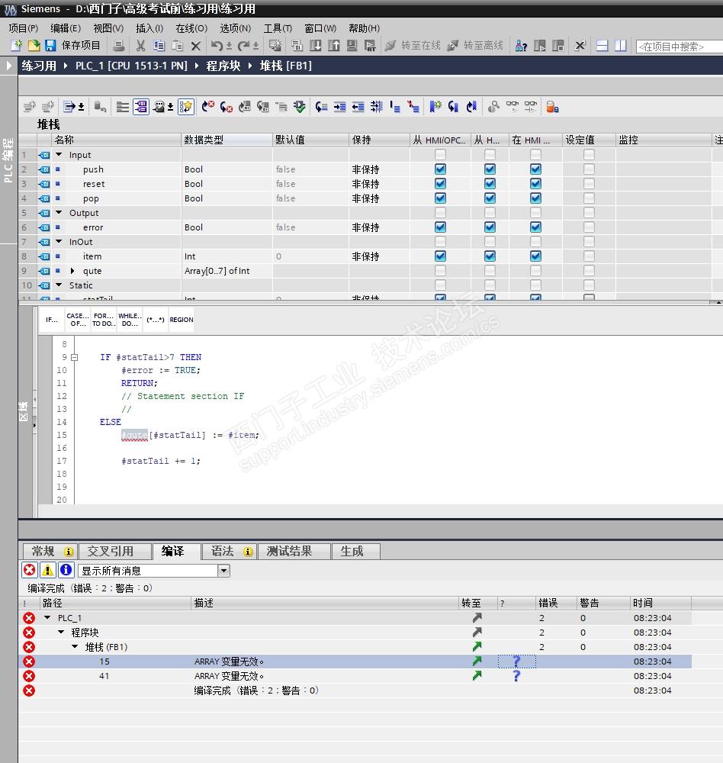Click blue help question mark for line 41
Viewport: 723px width, 763px height.
[516, 676]
